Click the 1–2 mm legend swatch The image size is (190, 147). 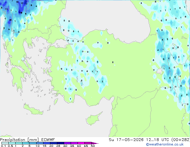(19, 143)
